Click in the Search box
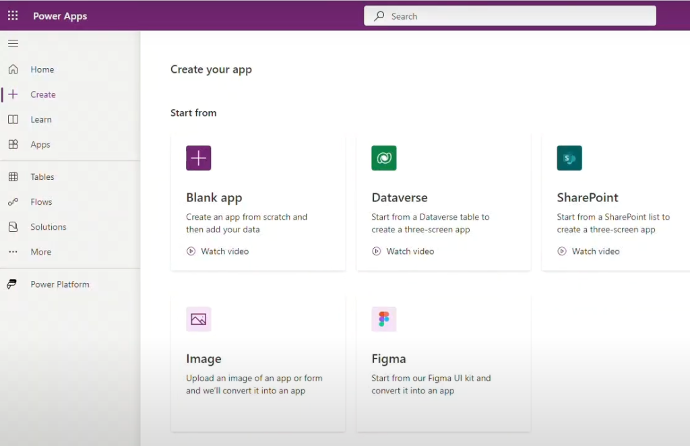 click(509, 16)
